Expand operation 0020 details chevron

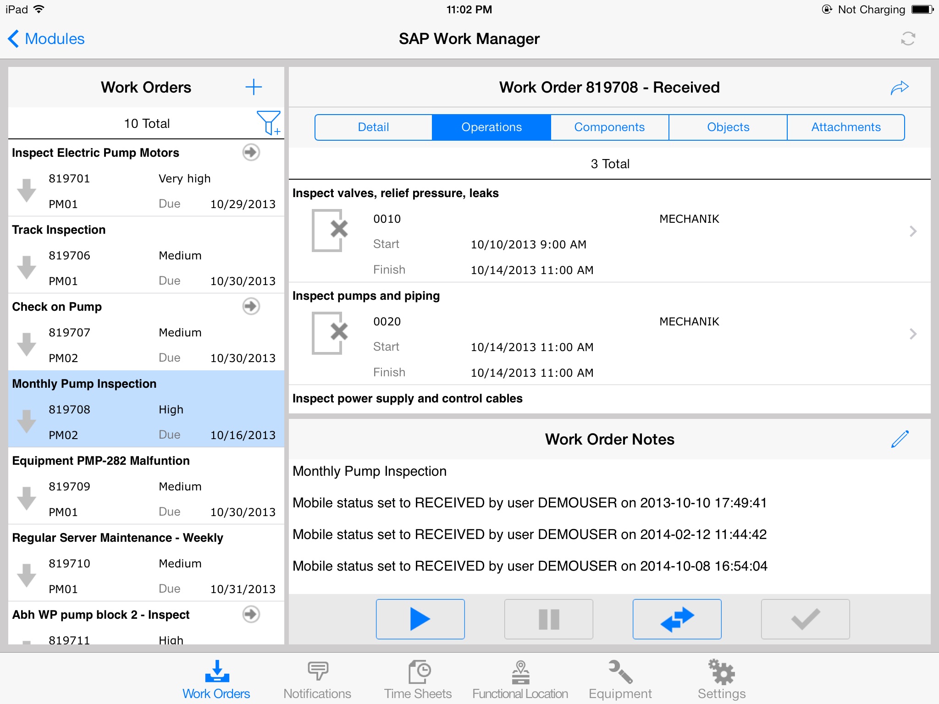click(x=912, y=334)
